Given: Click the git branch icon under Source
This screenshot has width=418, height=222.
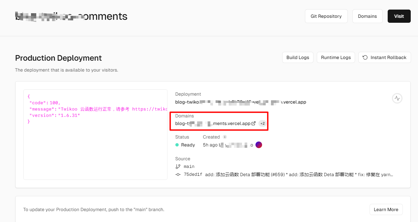Looking at the screenshot, I should [x=178, y=167].
